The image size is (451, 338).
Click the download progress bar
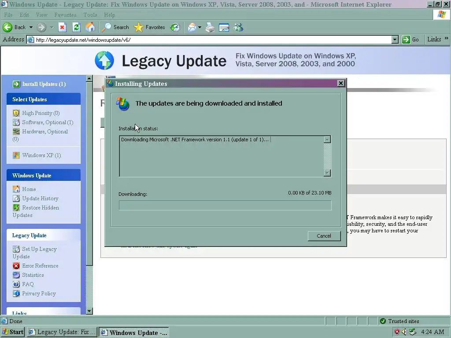point(225,205)
